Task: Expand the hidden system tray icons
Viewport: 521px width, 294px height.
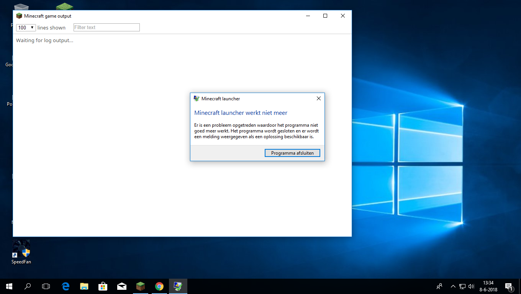Action: [x=453, y=286]
